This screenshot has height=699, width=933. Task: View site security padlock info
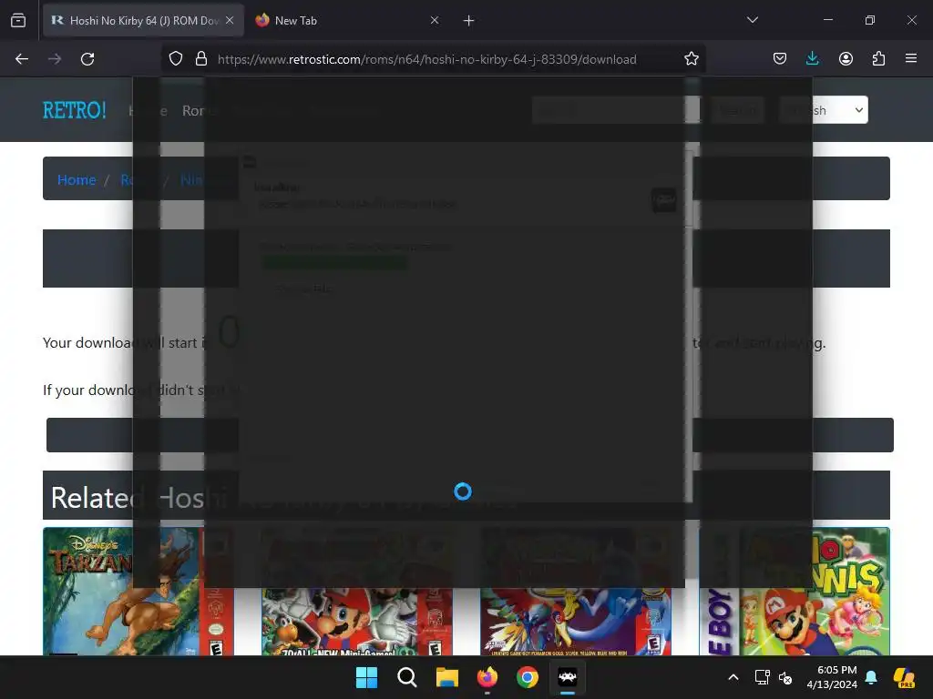point(201,59)
